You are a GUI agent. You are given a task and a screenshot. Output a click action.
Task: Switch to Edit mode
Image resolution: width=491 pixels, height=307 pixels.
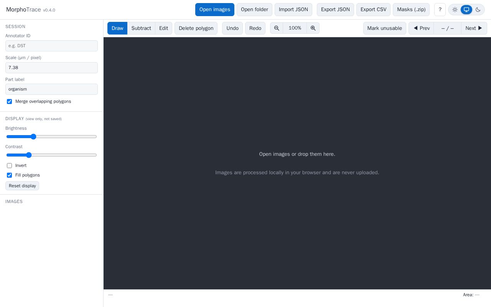[164, 28]
